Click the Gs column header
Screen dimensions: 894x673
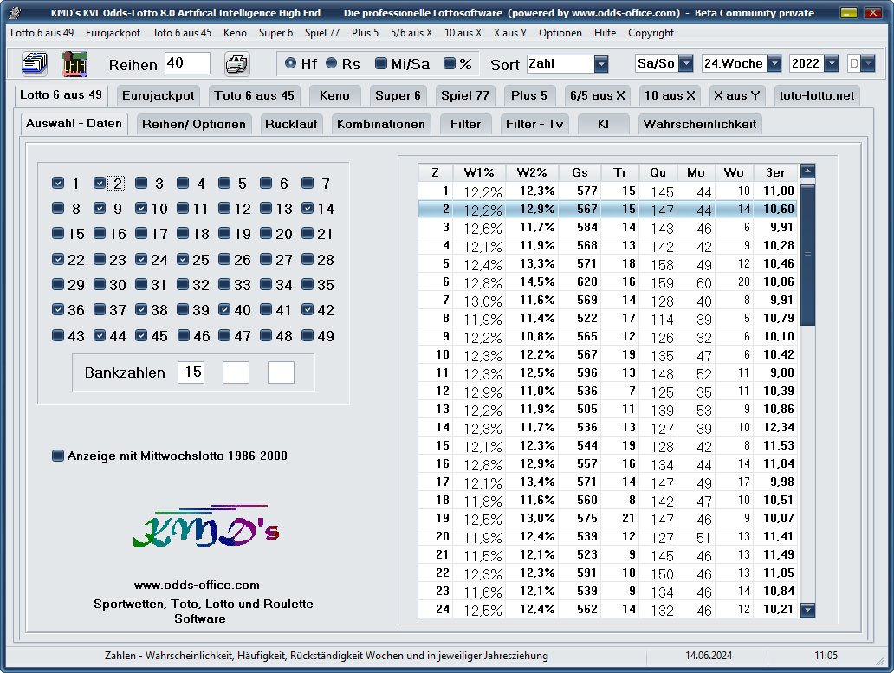click(x=580, y=172)
